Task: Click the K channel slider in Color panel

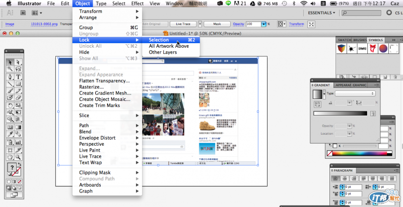Action: pyautogui.click(x=360, y=146)
